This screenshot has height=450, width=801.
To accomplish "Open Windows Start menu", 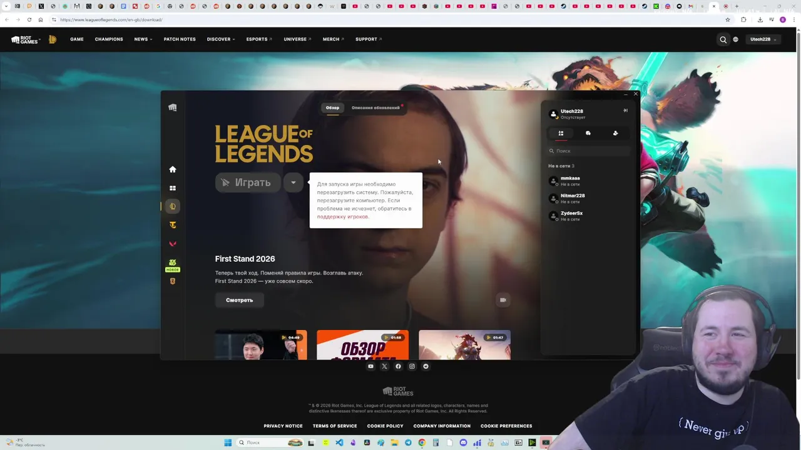I will (228, 442).
